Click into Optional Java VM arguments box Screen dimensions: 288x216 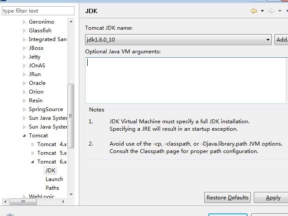pos(186,80)
